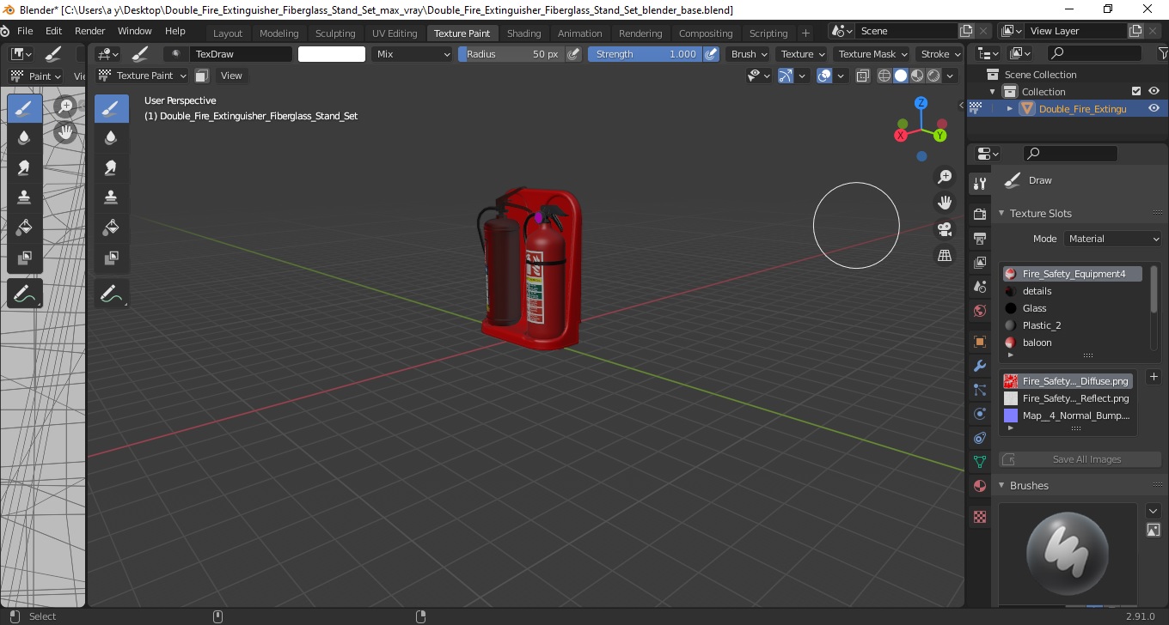Switch perspective/orthographic with grid gizmo

[945, 255]
